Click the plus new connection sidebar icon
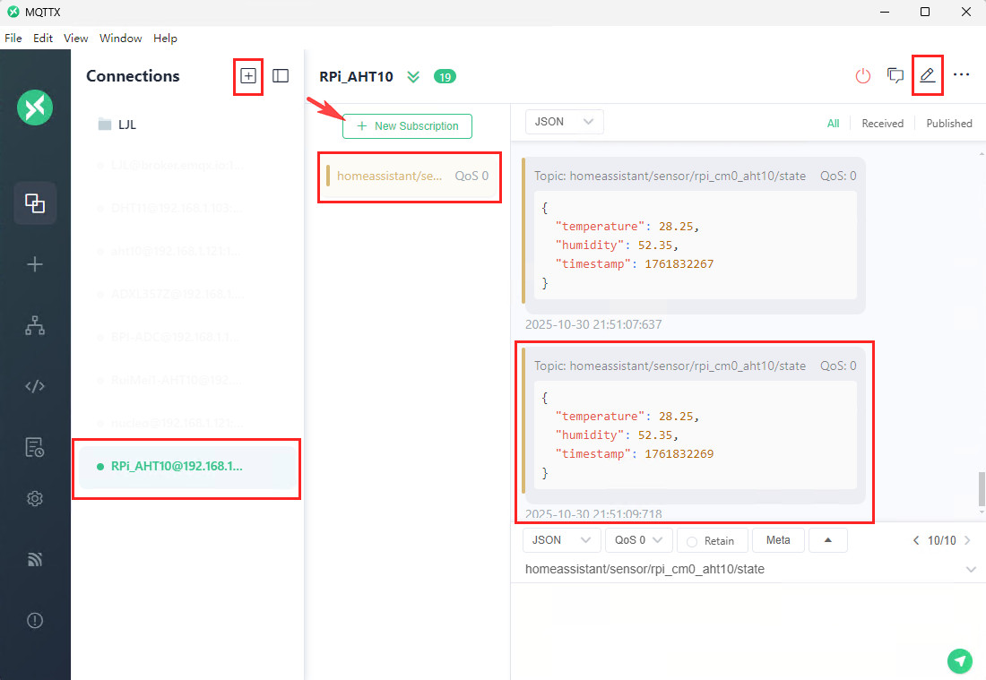 click(35, 264)
